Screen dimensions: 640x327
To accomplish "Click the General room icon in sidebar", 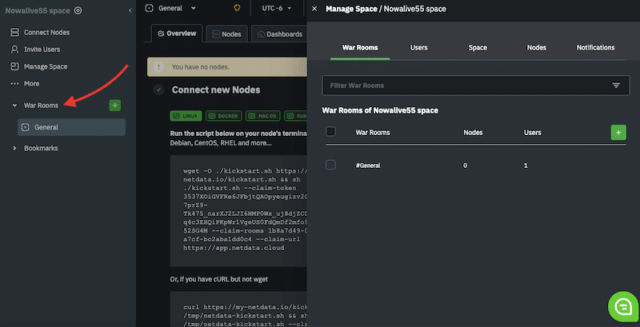I will click(x=26, y=127).
